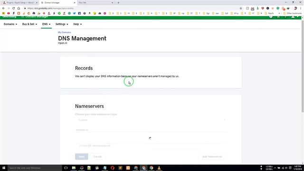Screen dimensions: 304x171
Task: Click the red shield extension icon
Action: click(x=263, y=9)
